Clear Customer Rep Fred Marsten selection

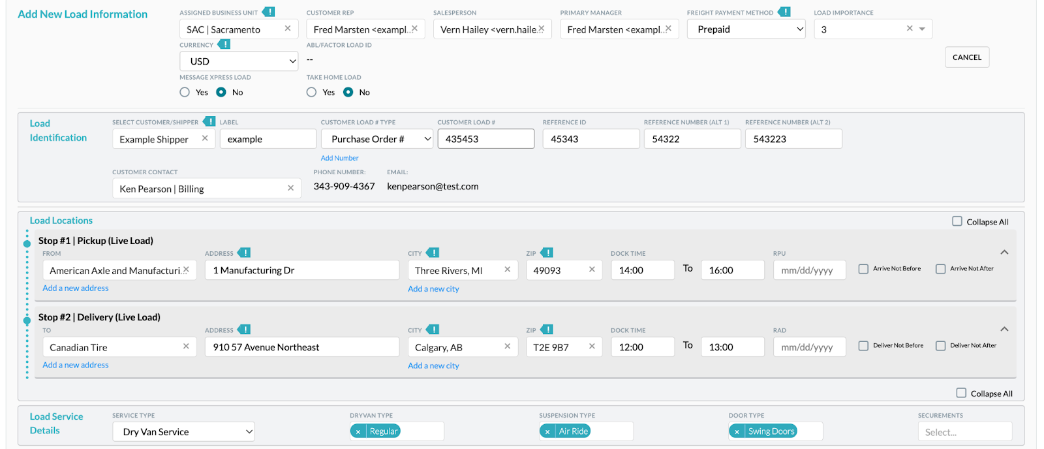[x=414, y=29]
